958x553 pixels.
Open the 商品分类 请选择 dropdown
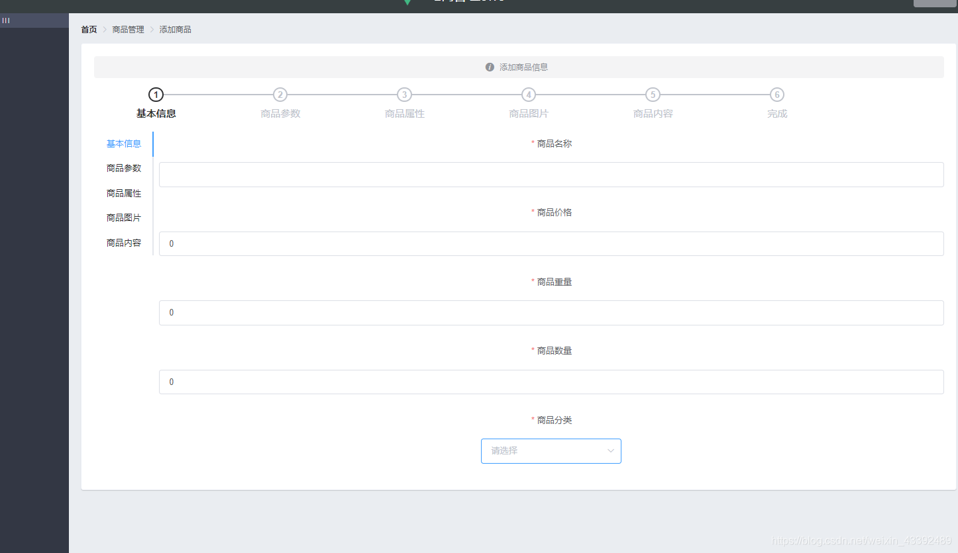pyautogui.click(x=551, y=451)
